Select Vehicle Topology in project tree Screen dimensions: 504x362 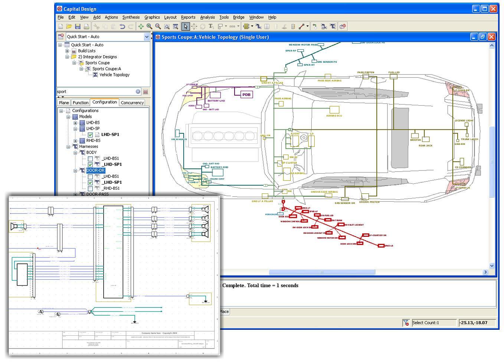click(x=114, y=75)
